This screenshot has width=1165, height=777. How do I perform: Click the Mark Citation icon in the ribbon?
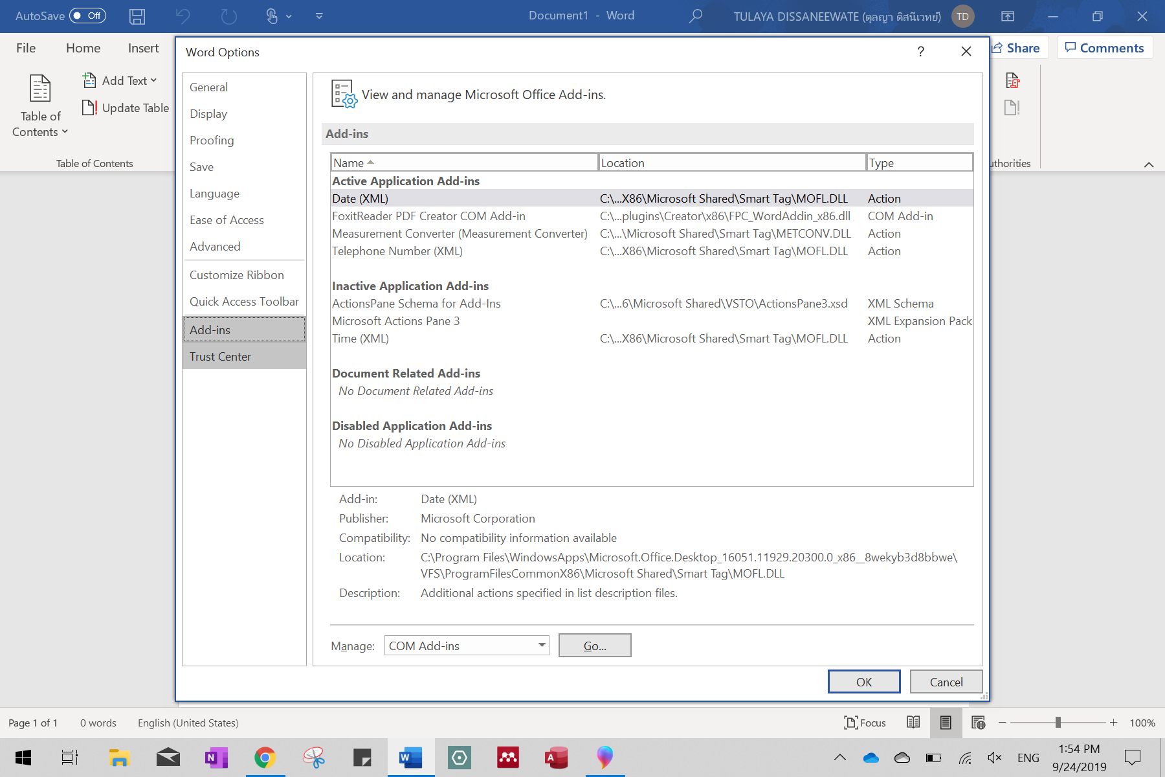[1012, 80]
